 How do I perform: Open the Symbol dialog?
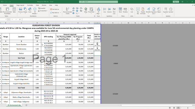pyautogui.click(x=171, y=10)
